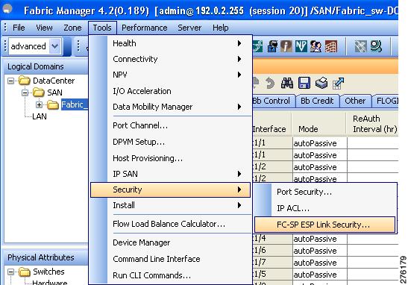
Task: Close the open Tools menu
Action: point(102,28)
